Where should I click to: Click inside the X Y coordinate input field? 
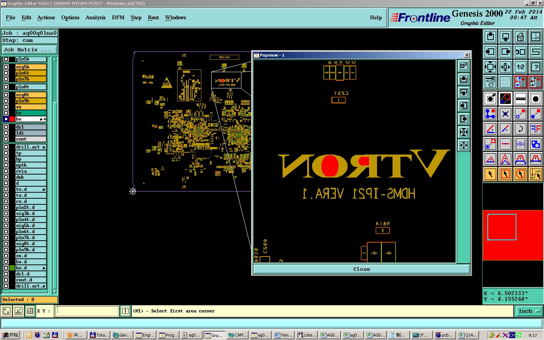(87, 311)
